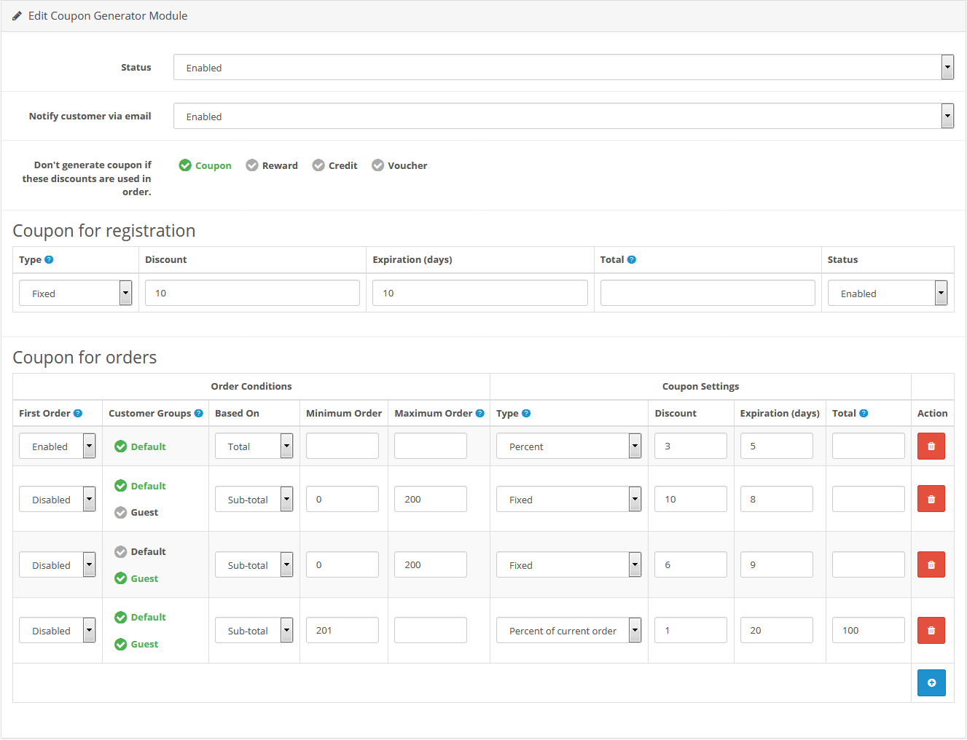Open First Order dropdown set to Enabled

click(x=57, y=446)
